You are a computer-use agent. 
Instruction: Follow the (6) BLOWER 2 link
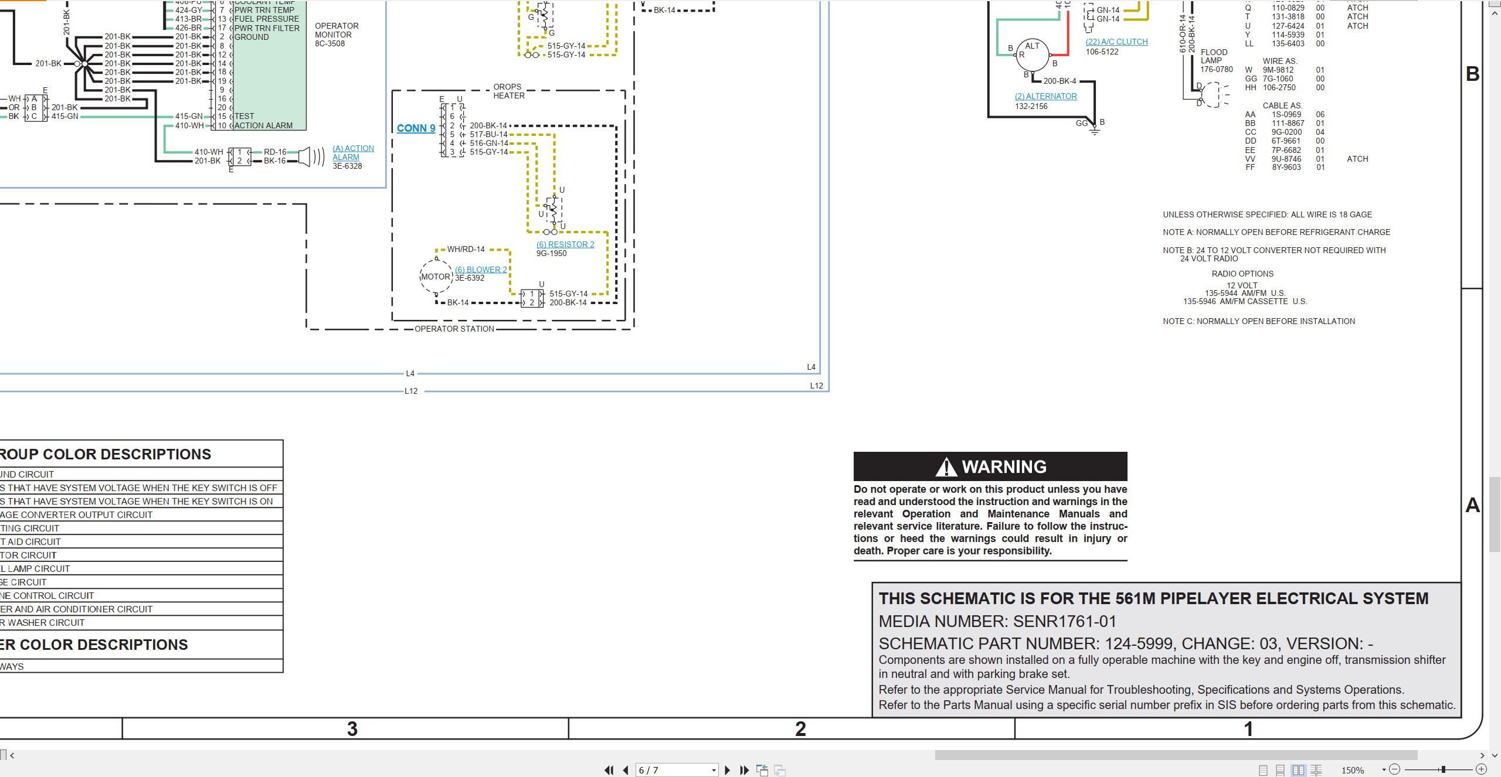481,270
